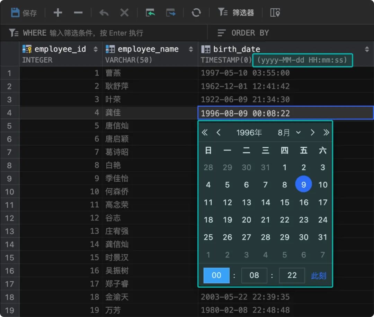Click the export data icon

click(x=171, y=13)
